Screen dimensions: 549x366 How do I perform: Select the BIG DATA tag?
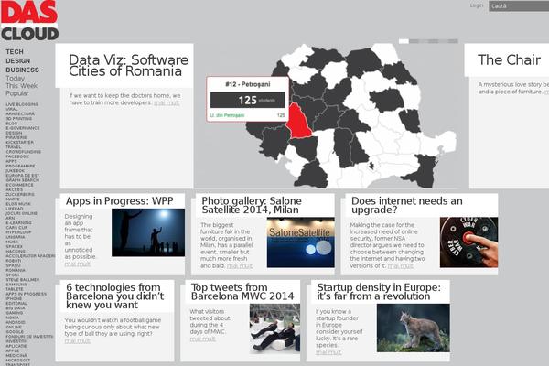point(16,308)
